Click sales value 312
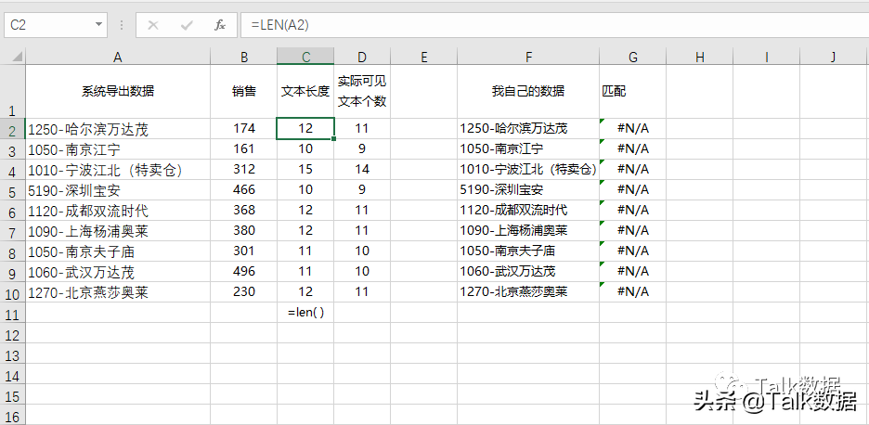The height and width of the screenshot is (425, 869). click(244, 170)
